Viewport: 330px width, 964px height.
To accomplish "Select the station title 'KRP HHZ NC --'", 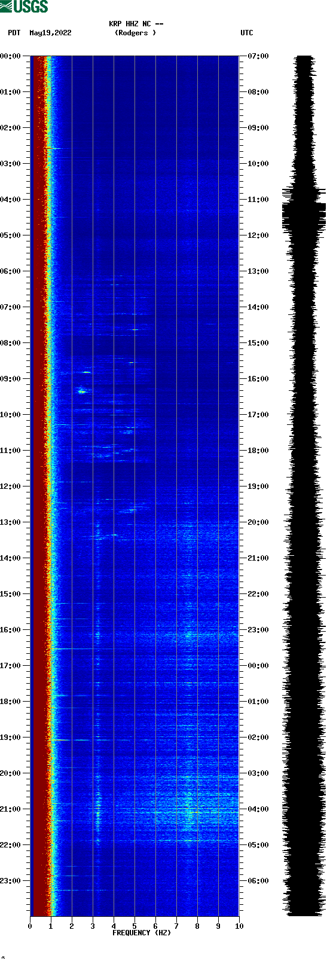I will click(136, 24).
